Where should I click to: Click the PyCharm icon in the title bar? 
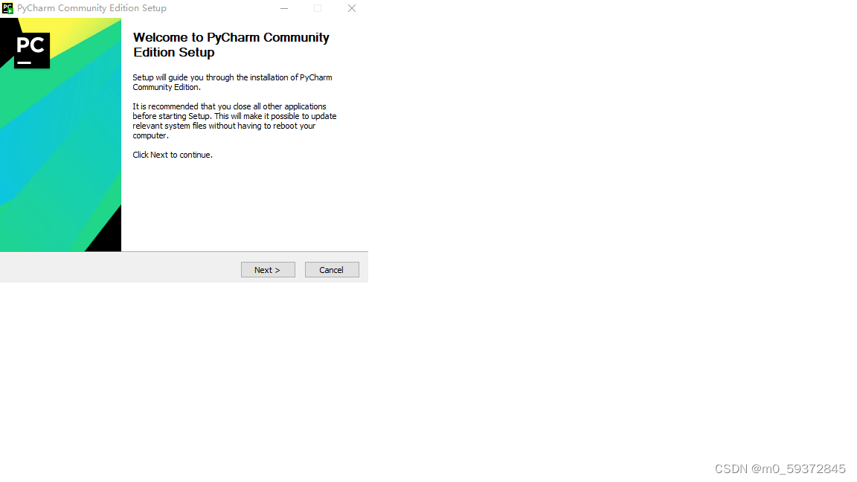[7, 8]
